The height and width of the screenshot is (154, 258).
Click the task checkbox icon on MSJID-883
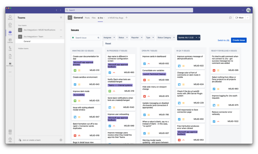point(214,89)
